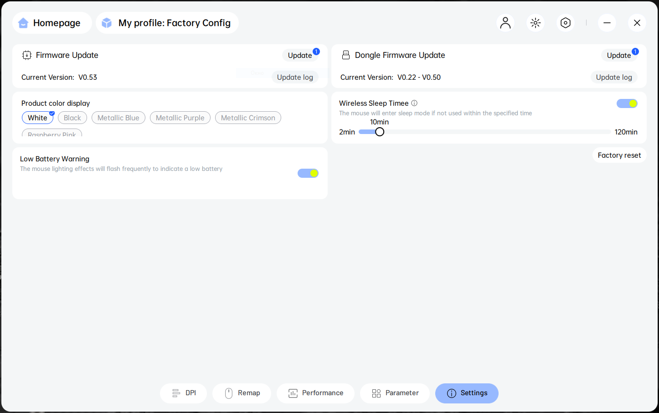Toggle the light/dark theme sun icon
This screenshot has height=413, width=659.
pos(535,23)
